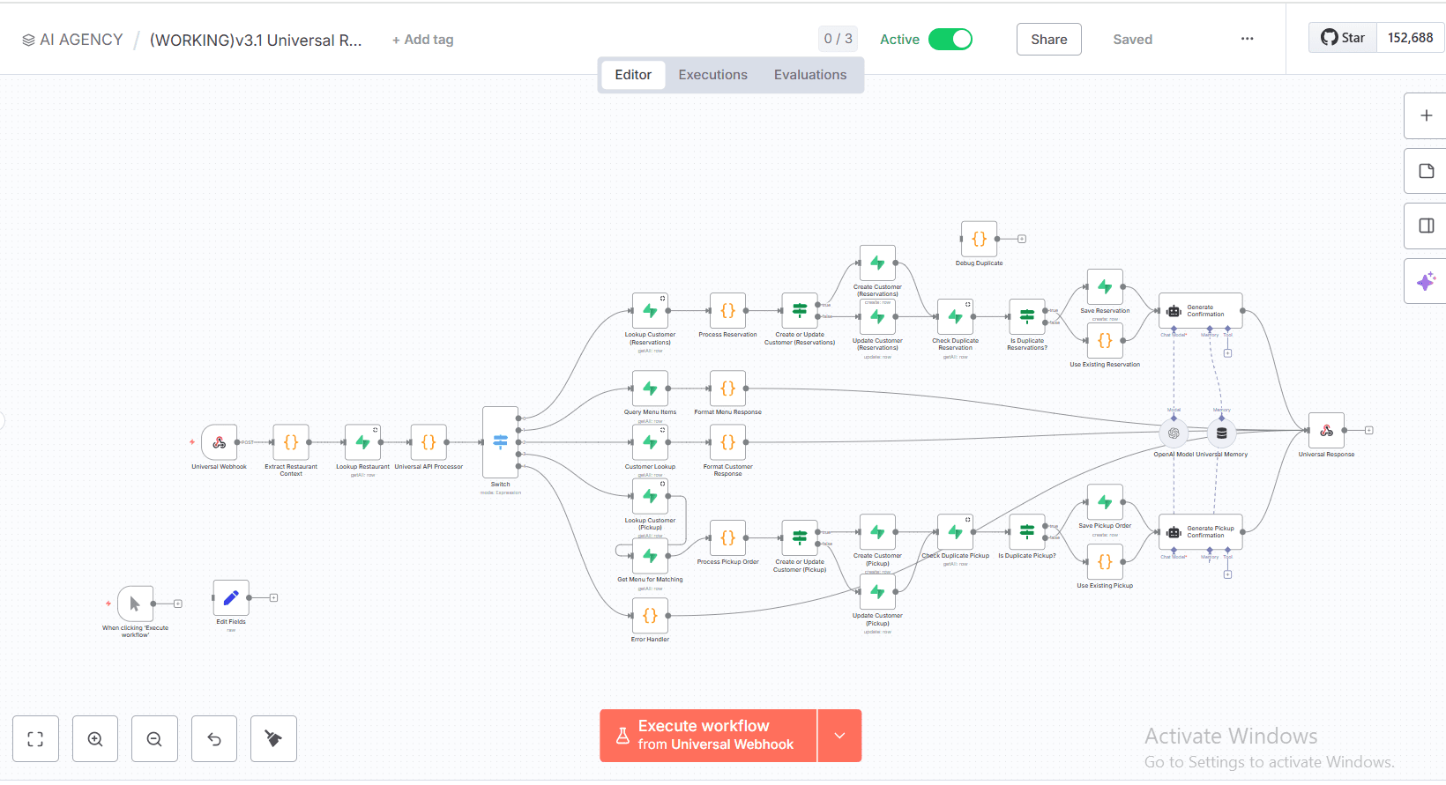This screenshot has width=1446, height=785.
Task: Select the Universal Webhook trigger node
Action: click(219, 442)
